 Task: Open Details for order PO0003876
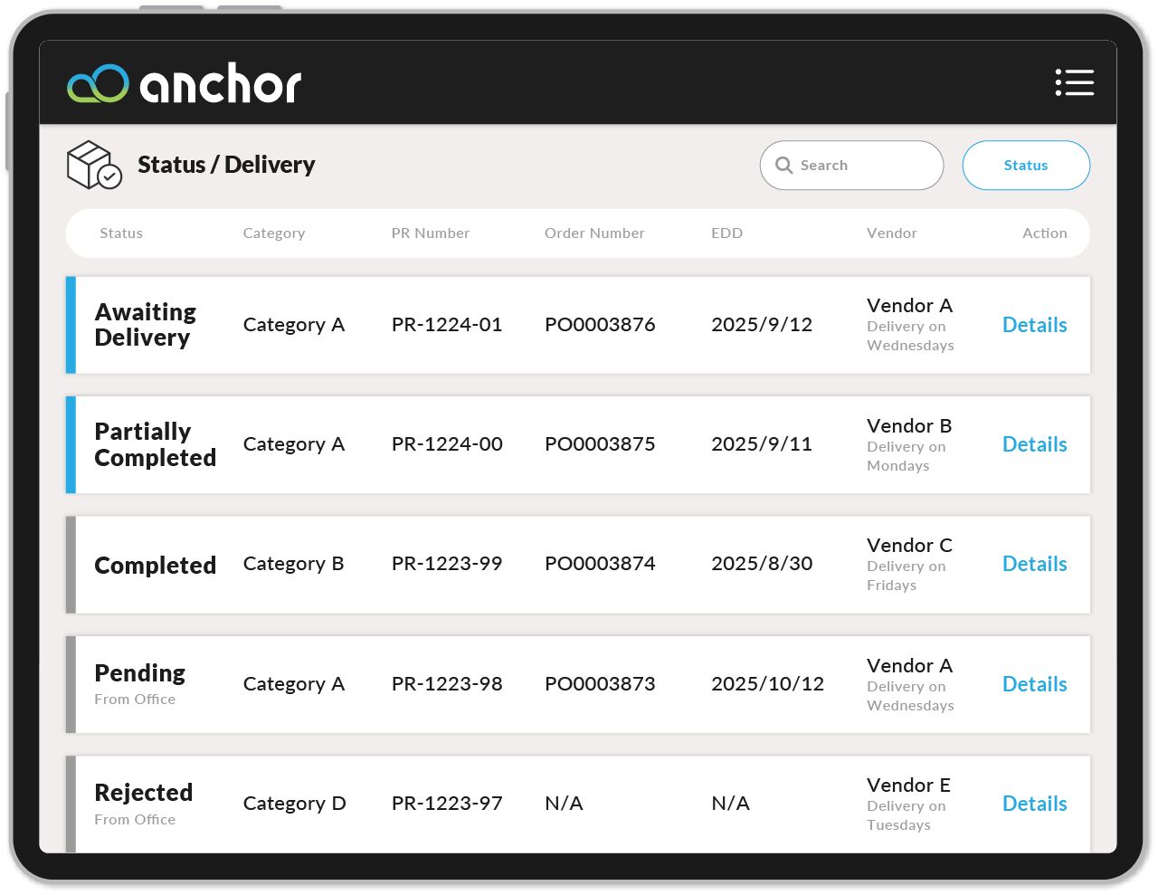pos(1034,325)
